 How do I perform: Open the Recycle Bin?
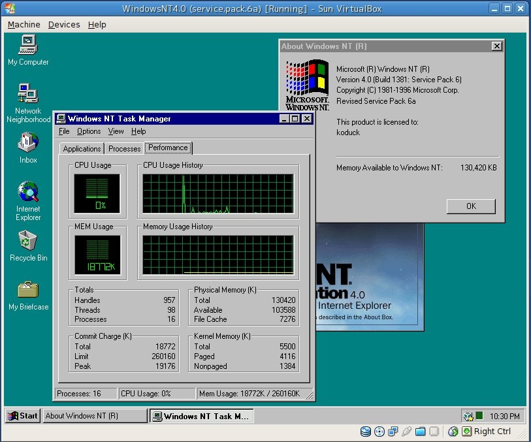(28, 242)
